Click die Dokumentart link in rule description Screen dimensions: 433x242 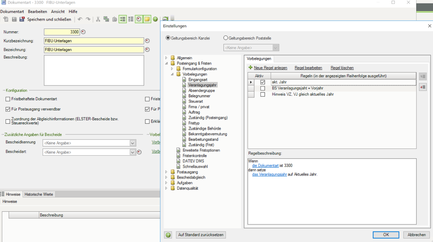(x=265, y=166)
